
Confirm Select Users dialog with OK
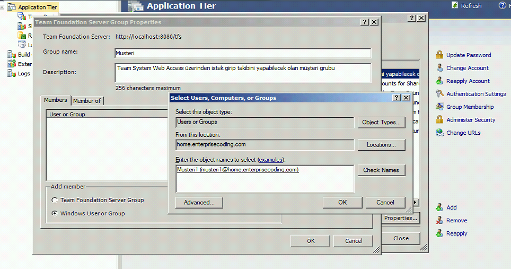point(342,203)
